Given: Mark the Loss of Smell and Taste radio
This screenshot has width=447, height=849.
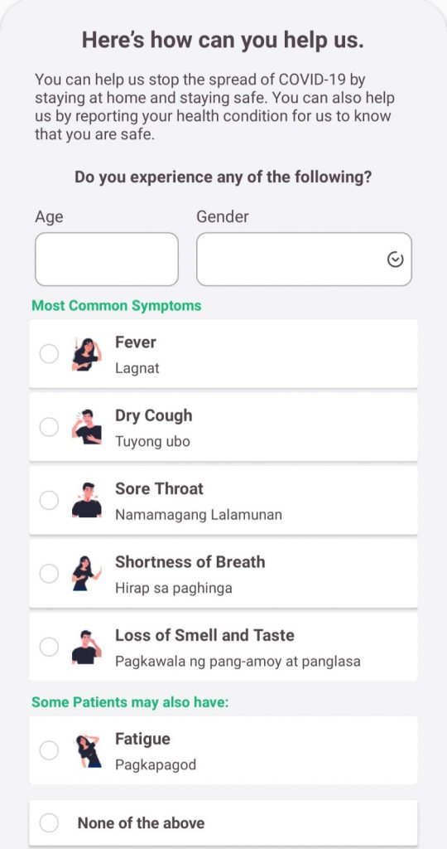Looking at the screenshot, I should point(49,647).
